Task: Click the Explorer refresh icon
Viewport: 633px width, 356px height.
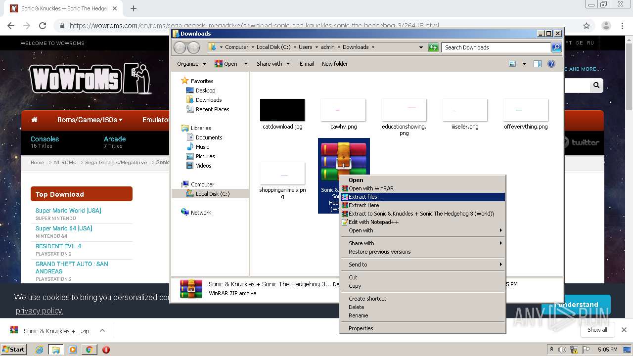Action: click(x=433, y=47)
